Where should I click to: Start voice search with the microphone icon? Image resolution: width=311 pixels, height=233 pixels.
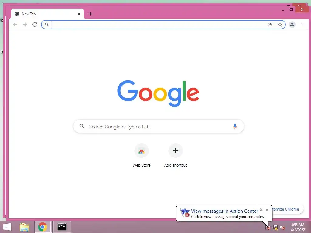tap(235, 127)
